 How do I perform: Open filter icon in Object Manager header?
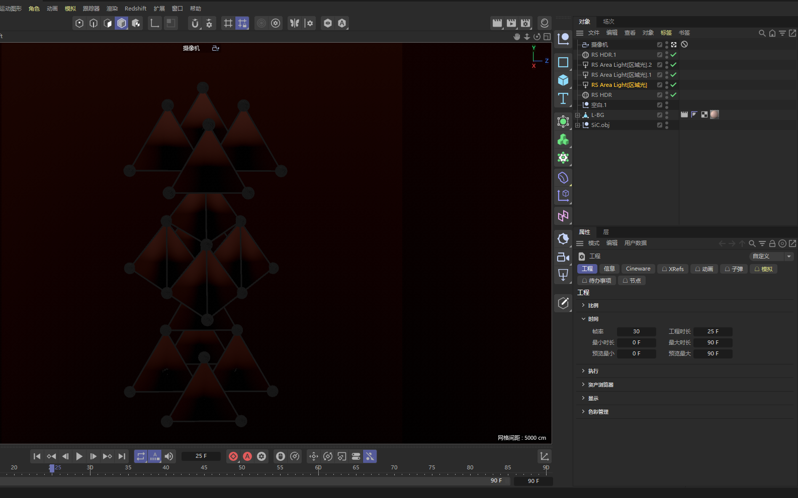tap(782, 33)
